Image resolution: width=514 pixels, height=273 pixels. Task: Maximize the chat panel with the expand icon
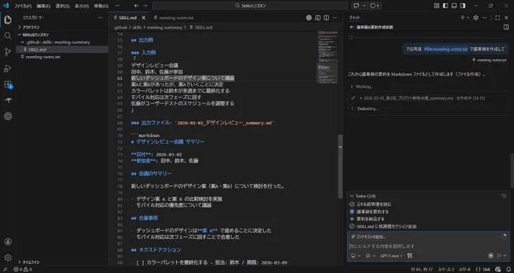coord(497,17)
